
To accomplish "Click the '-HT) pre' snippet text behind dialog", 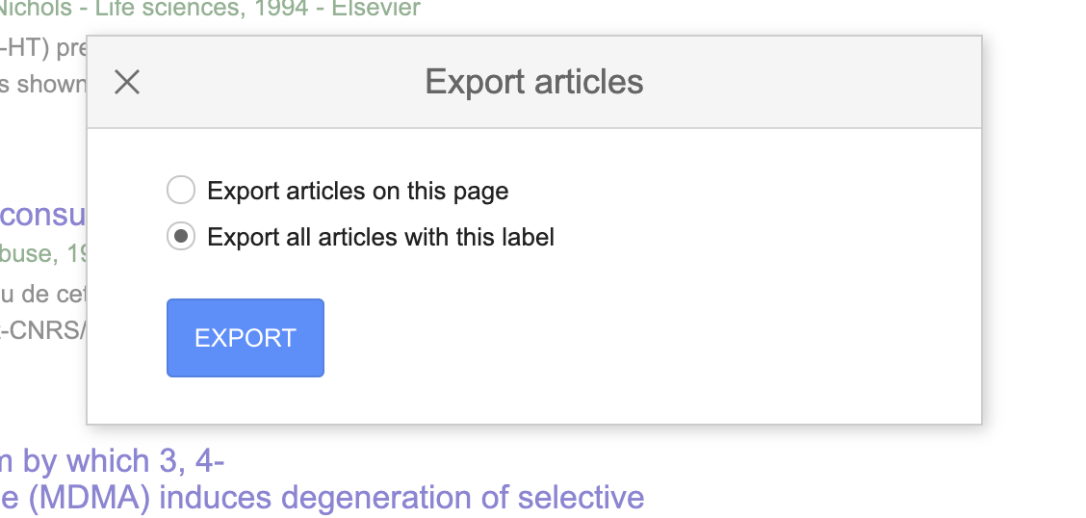I will tap(43, 48).
